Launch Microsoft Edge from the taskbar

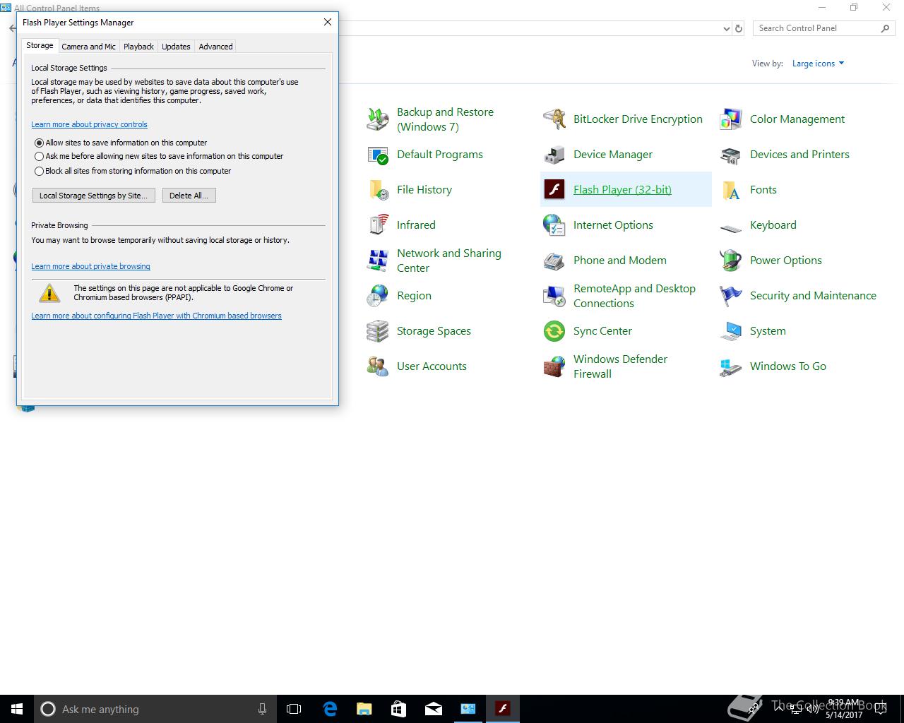click(x=330, y=709)
